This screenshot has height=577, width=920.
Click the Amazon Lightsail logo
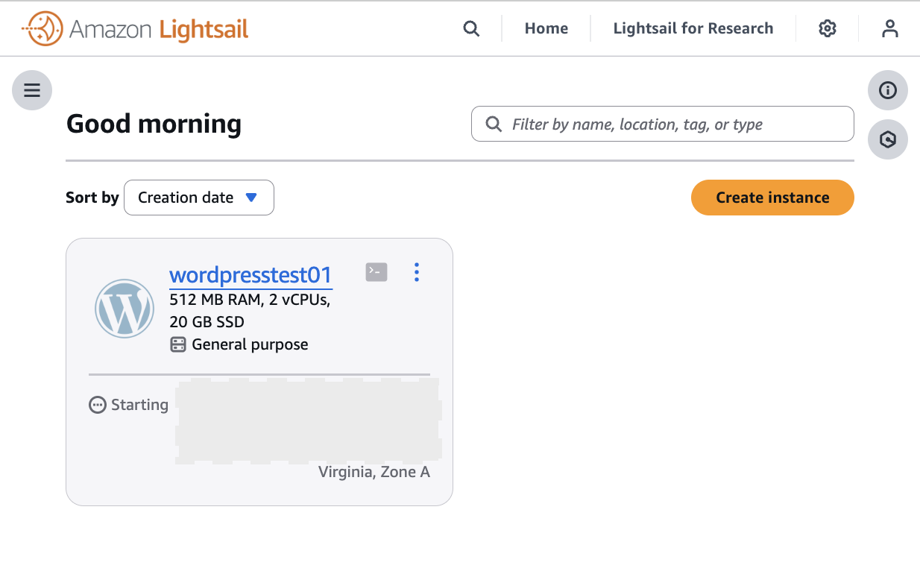[135, 29]
